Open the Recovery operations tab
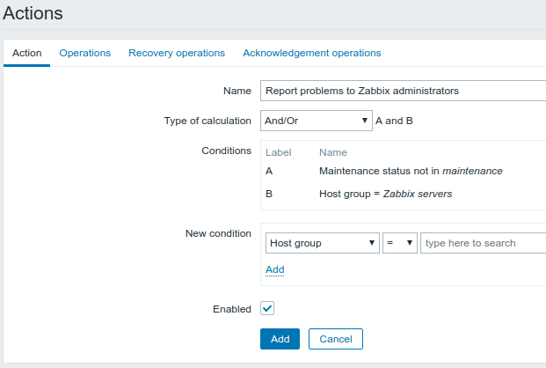 [177, 53]
